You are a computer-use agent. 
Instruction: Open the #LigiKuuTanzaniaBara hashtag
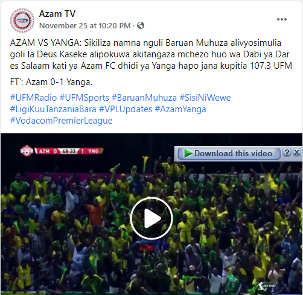53,109
